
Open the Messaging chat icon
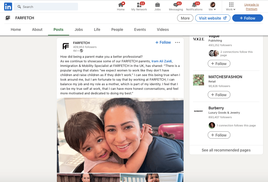[x=176, y=5]
